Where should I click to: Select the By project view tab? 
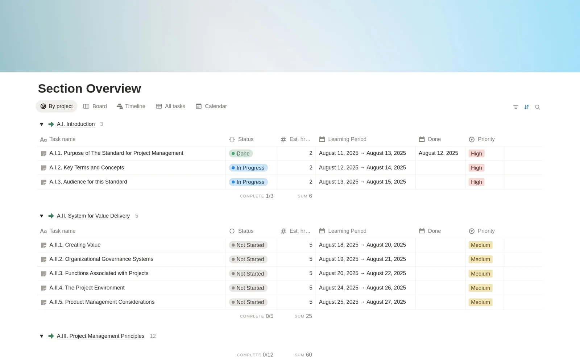tap(57, 106)
